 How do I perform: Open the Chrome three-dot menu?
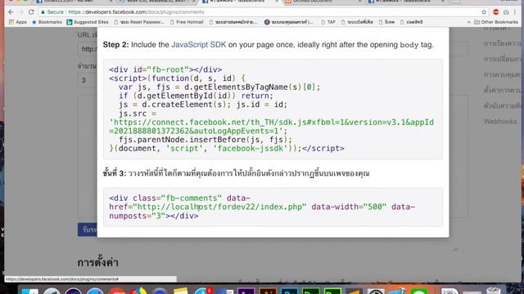(515, 12)
